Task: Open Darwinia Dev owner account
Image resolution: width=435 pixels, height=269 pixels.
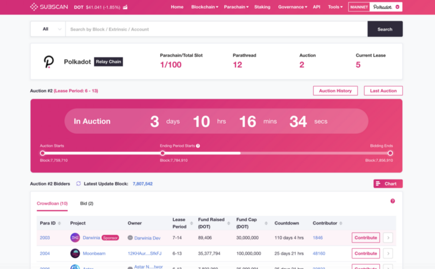Action: 147,238
